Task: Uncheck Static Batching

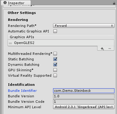Action: coord(55,59)
